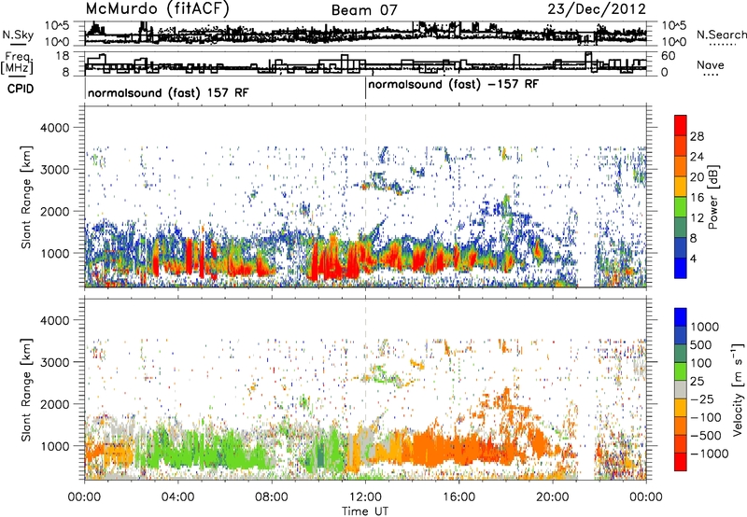Click the '28' tick on power color bar

click(x=697, y=136)
